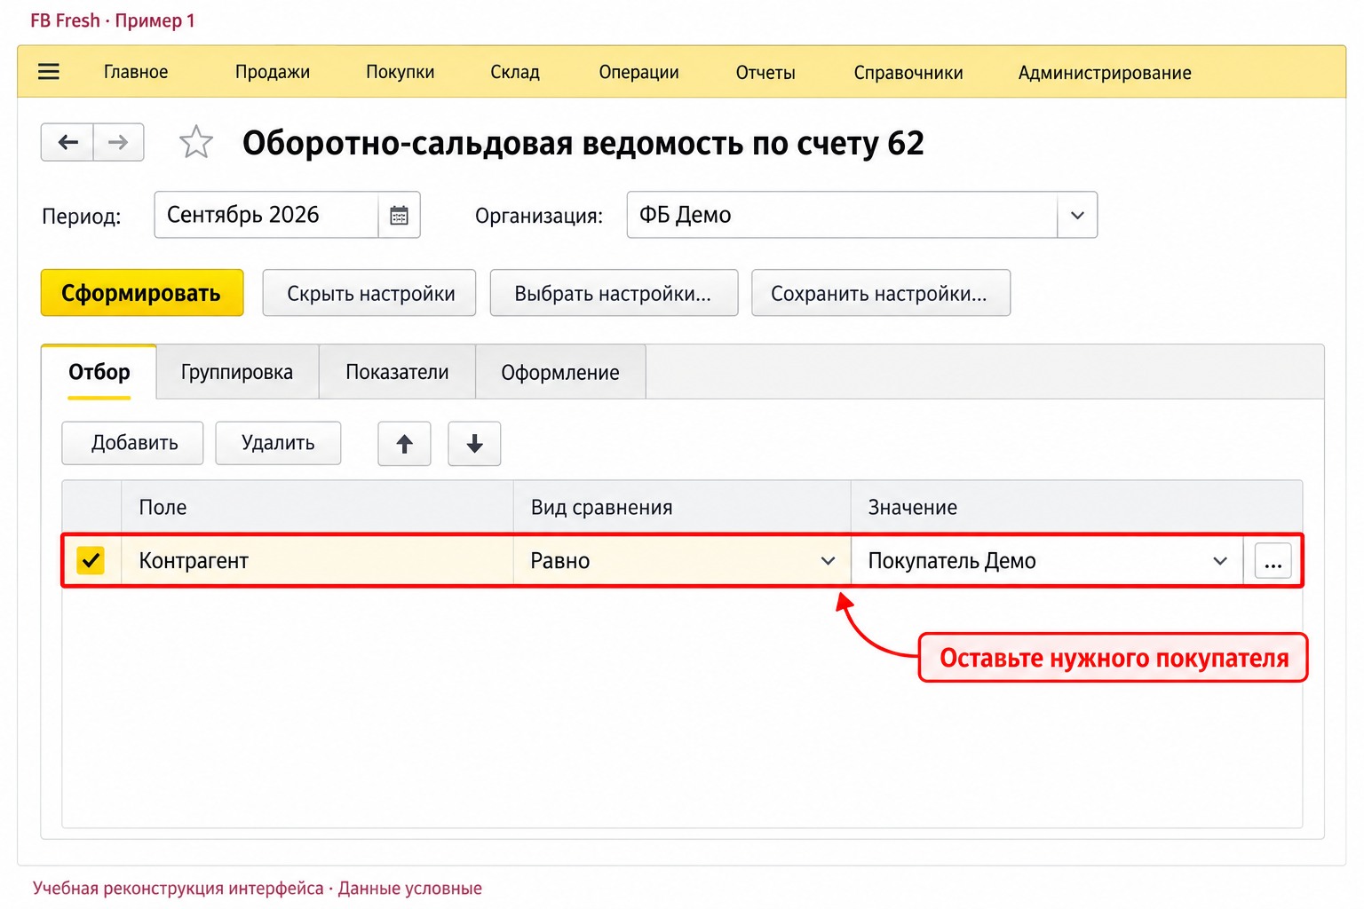Uncheck the Контрагент filter checkbox
The width and height of the screenshot is (1364, 909).
91,560
